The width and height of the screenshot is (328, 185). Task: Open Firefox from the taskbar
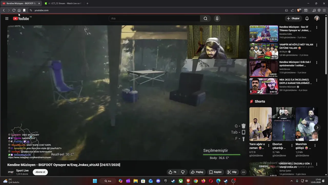point(203,181)
